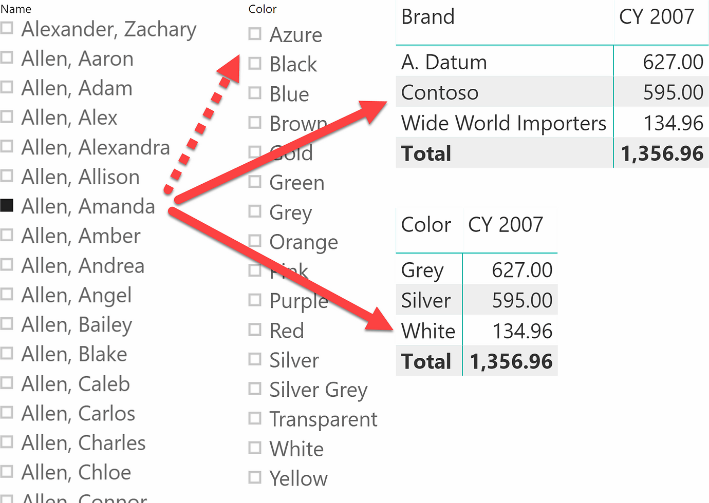
Task: Check the Yellow color checkbox
Action: 255,477
